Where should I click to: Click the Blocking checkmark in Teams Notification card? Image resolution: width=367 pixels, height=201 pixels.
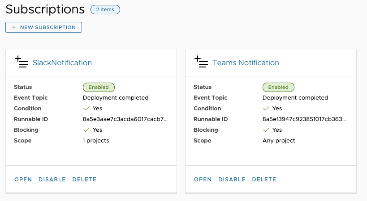(x=266, y=130)
